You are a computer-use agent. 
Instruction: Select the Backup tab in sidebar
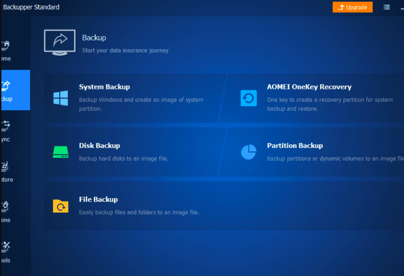tap(16, 90)
